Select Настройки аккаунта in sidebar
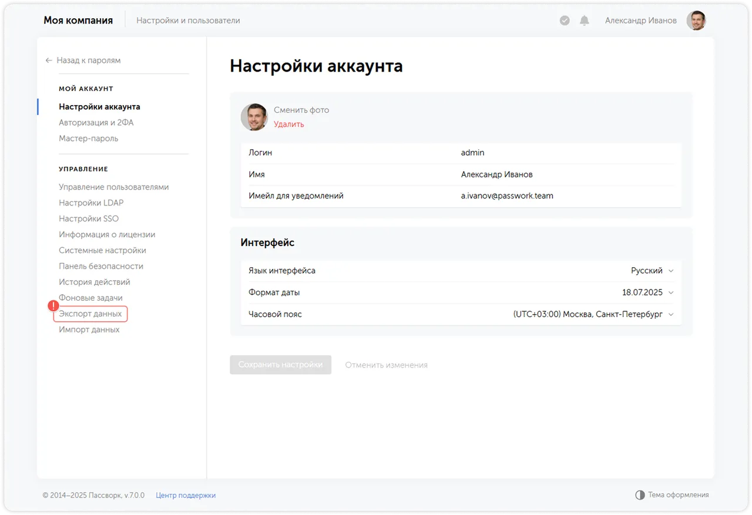The height and width of the screenshot is (515, 752). (x=99, y=107)
